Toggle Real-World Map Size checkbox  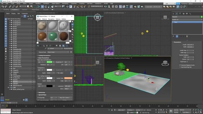point(180,67)
